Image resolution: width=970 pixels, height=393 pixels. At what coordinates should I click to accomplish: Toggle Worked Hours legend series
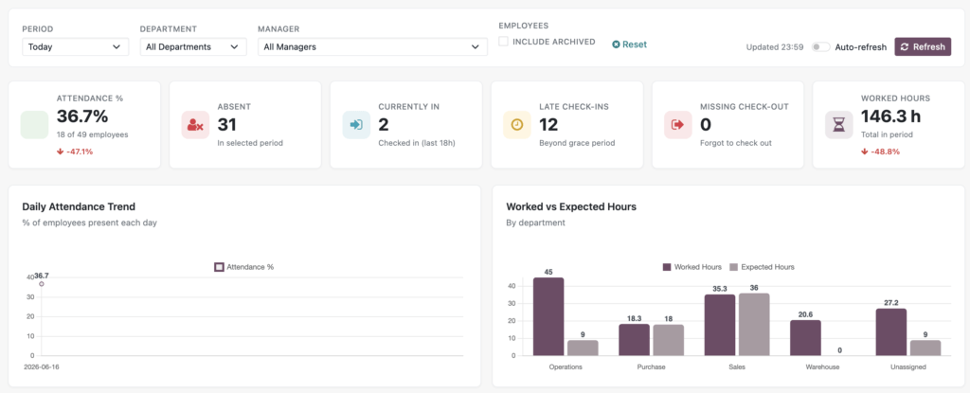pos(692,267)
